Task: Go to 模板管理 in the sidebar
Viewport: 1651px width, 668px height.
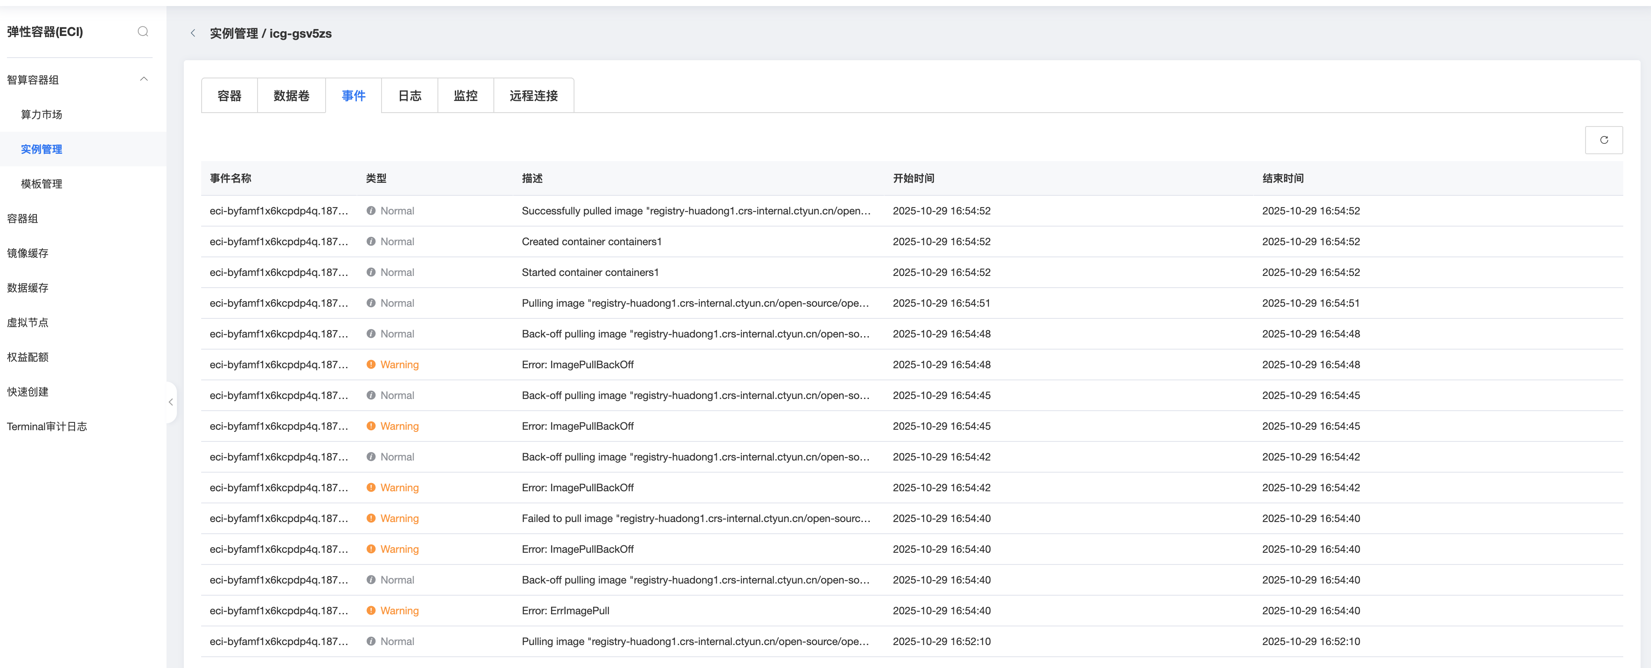Action: coord(42,184)
